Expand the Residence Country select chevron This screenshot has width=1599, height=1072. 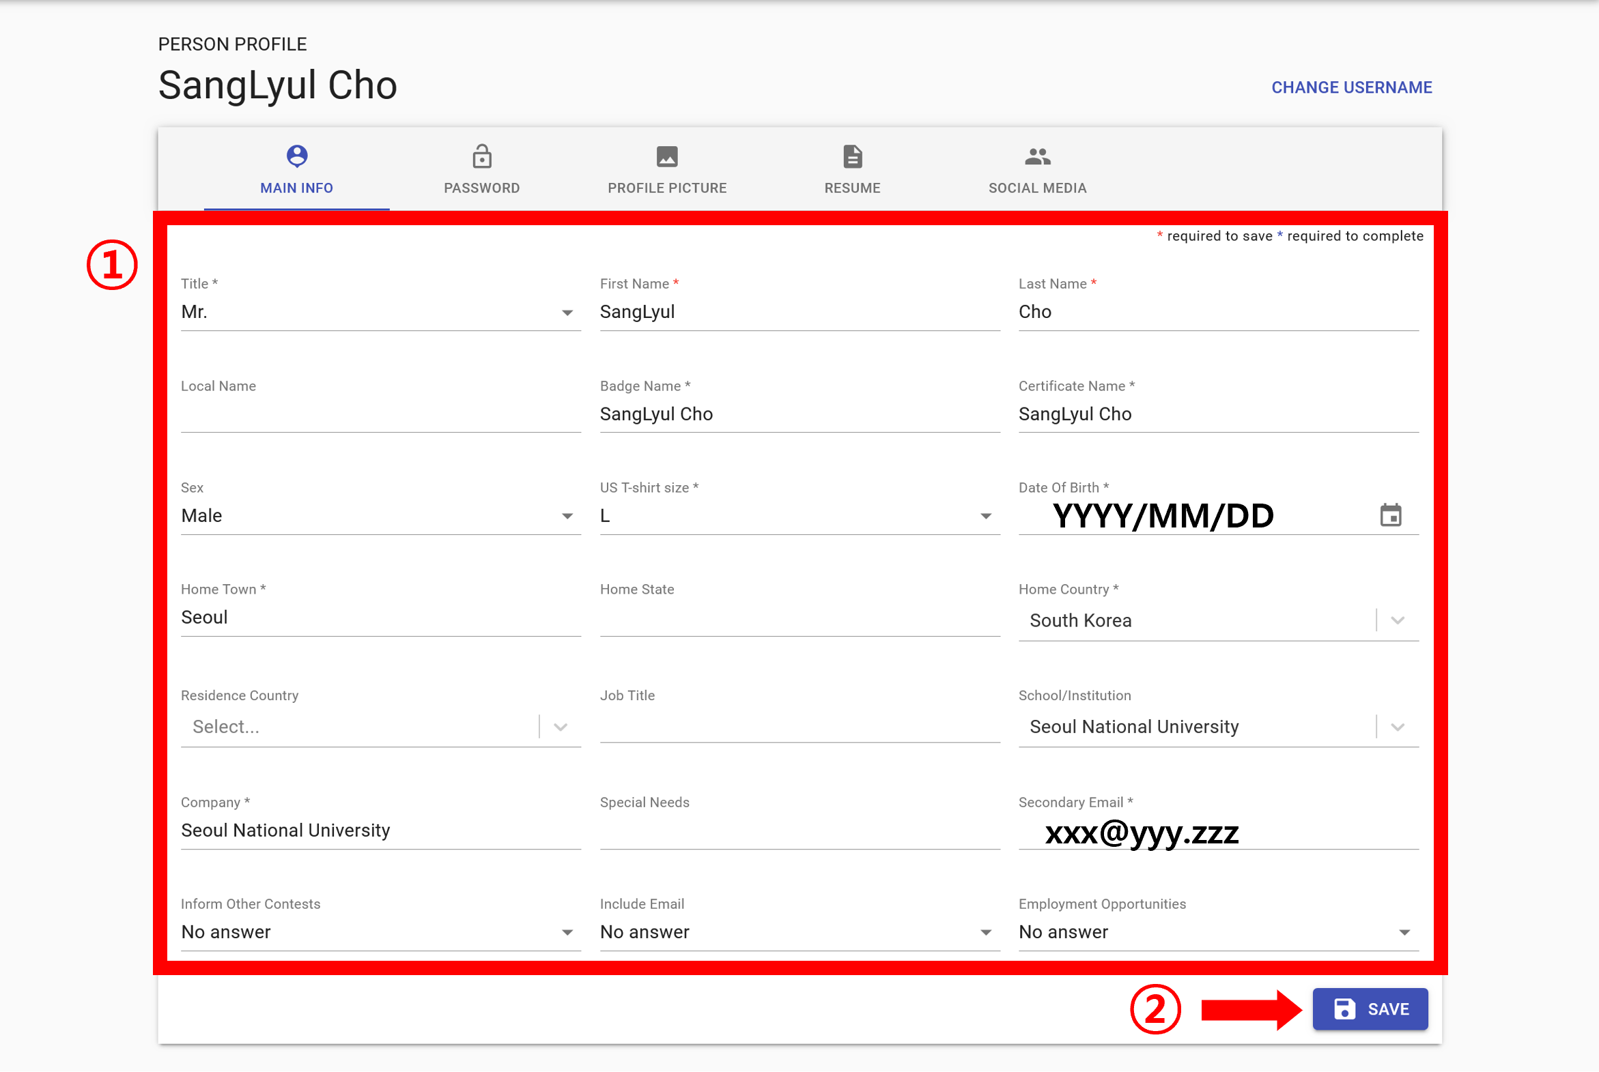[560, 727]
